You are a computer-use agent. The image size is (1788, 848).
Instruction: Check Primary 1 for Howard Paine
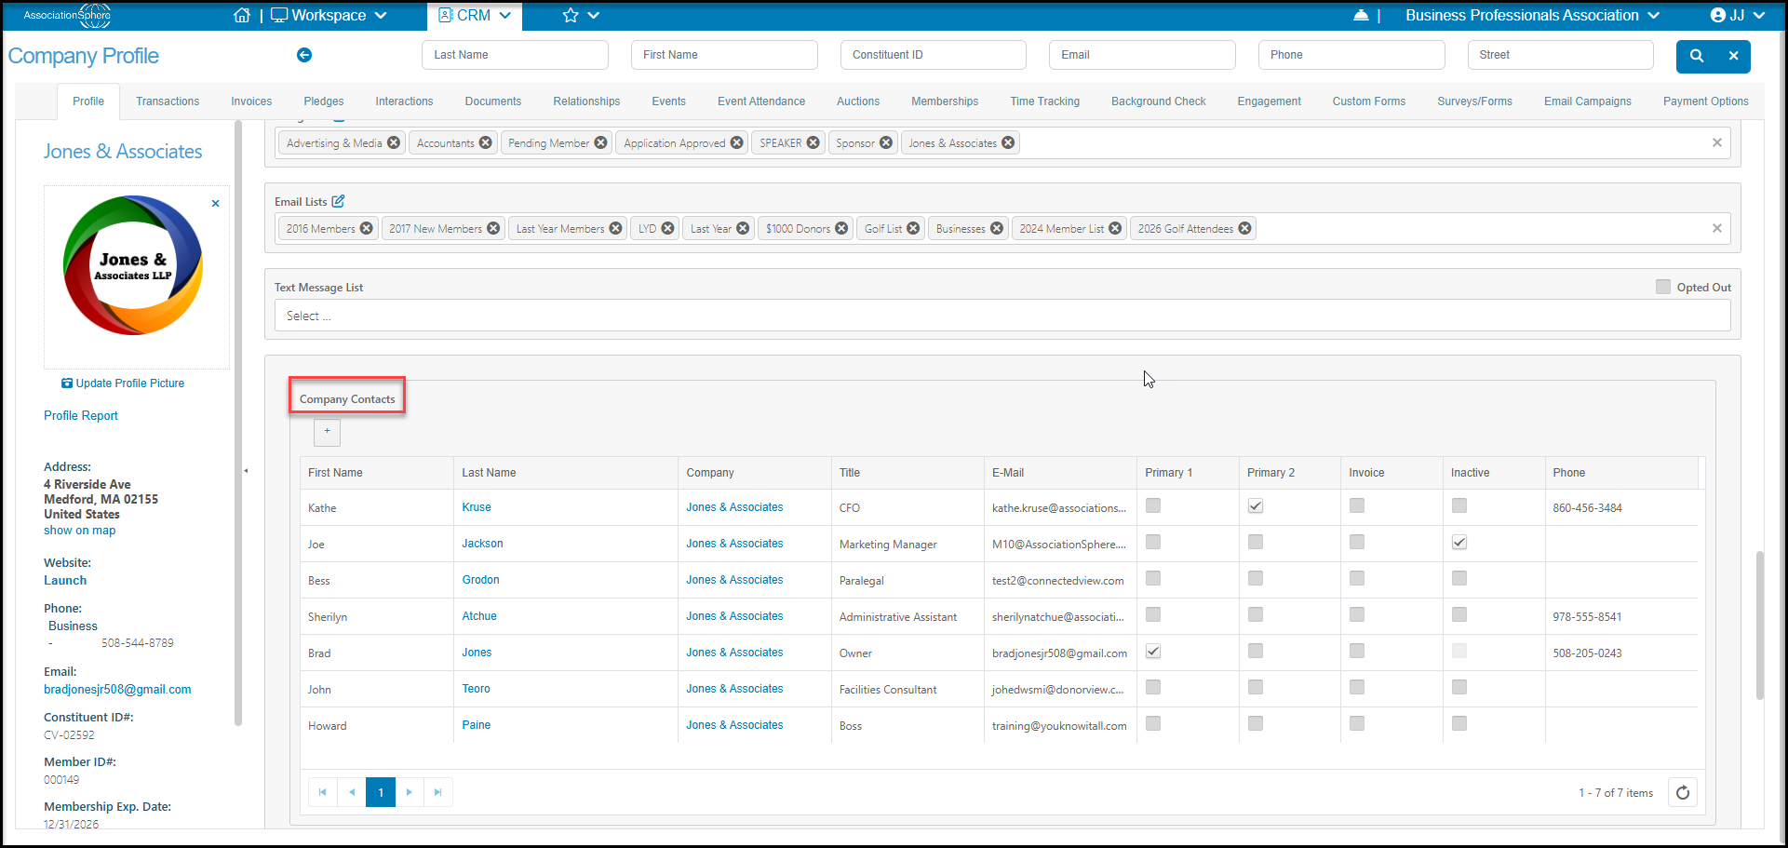[1152, 723]
